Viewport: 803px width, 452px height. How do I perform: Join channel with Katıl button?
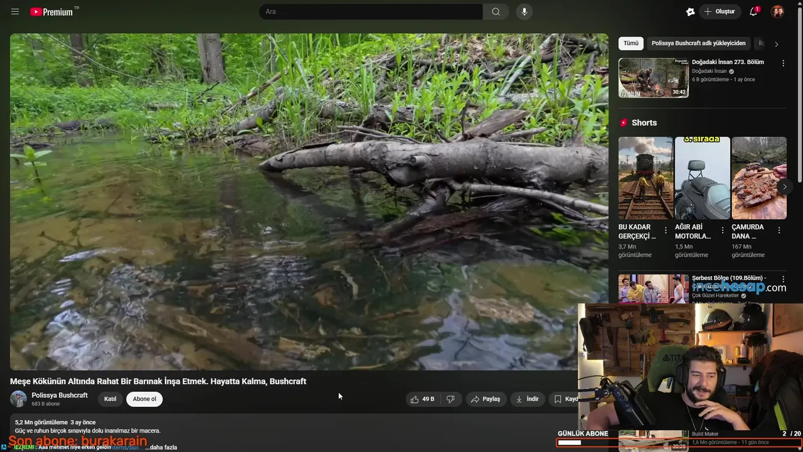pyautogui.click(x=110, y=399)
